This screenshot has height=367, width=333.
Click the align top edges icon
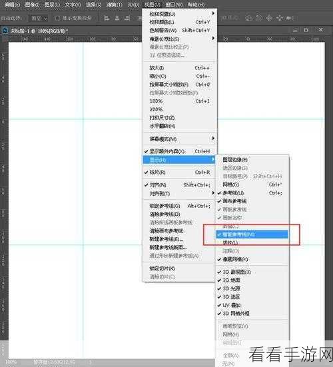107,18
